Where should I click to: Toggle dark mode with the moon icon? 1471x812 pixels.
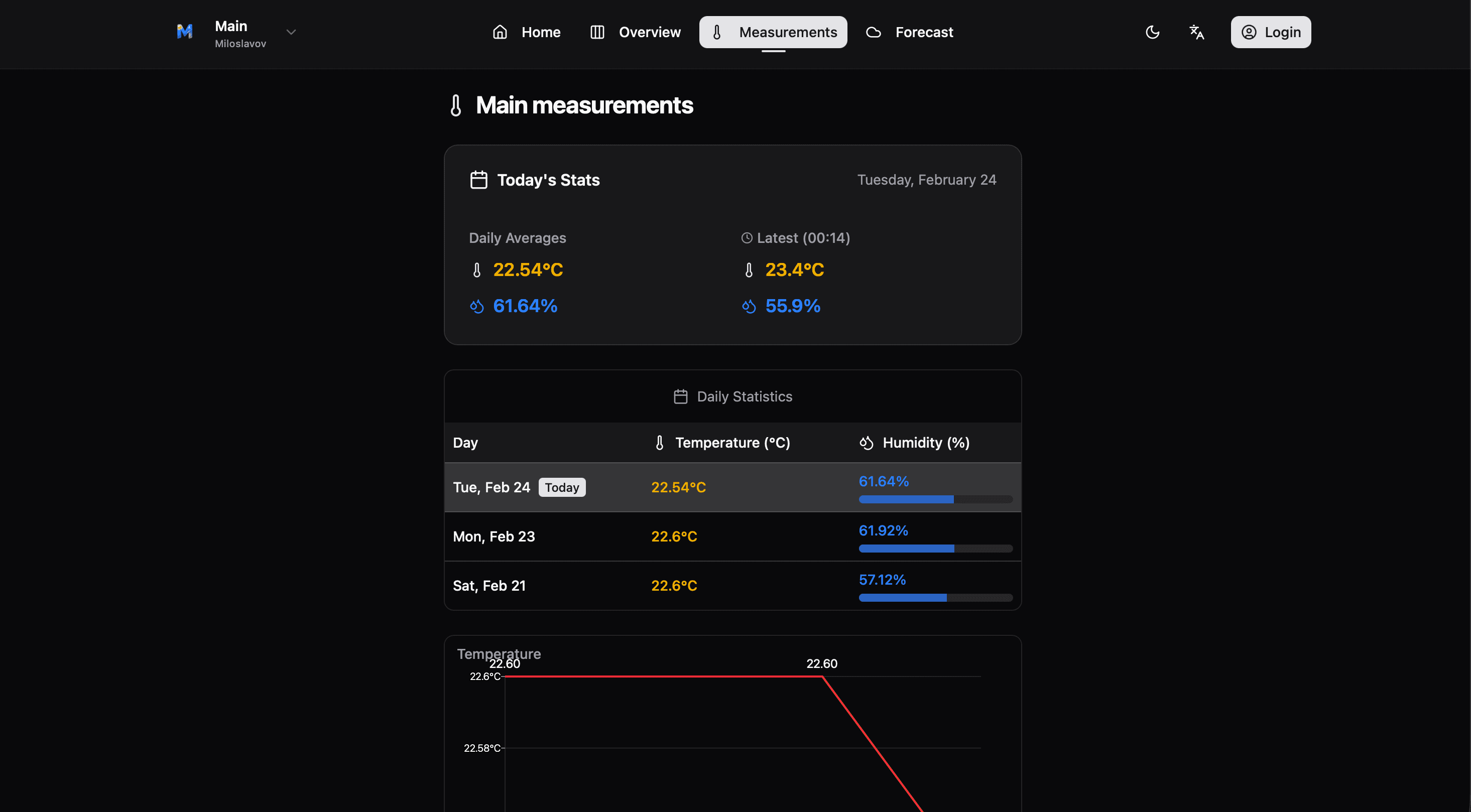1152,32
